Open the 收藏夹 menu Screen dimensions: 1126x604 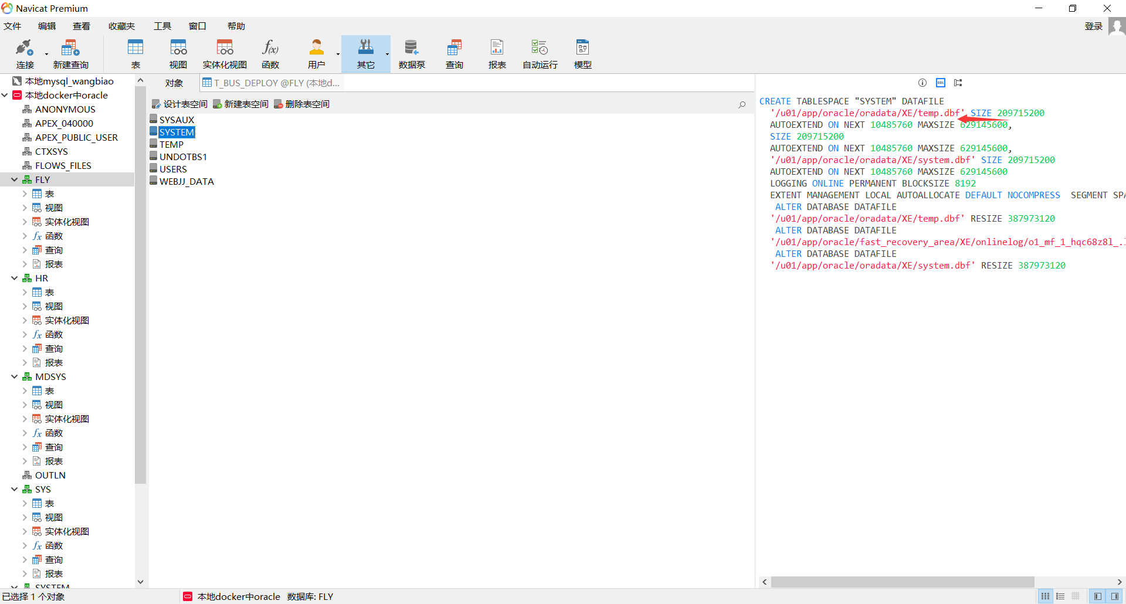tap(121, 26)
